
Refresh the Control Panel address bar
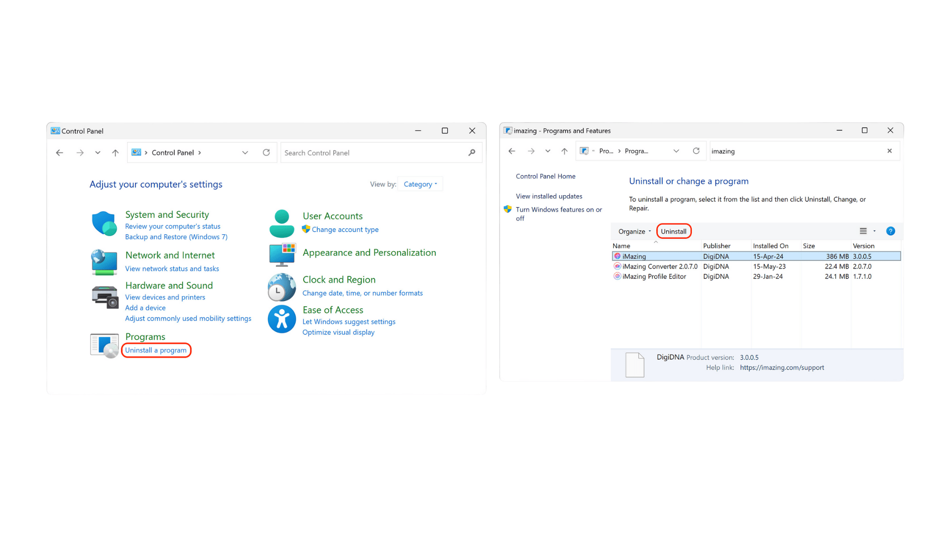click(266, 153)
